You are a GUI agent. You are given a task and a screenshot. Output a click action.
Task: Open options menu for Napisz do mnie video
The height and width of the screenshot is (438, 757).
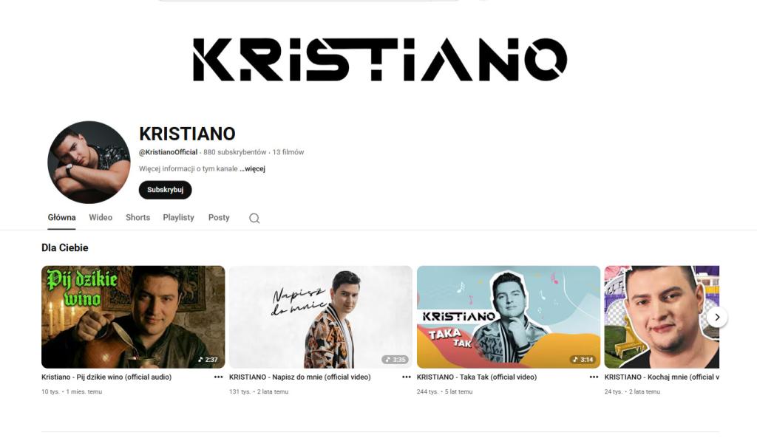407,377
